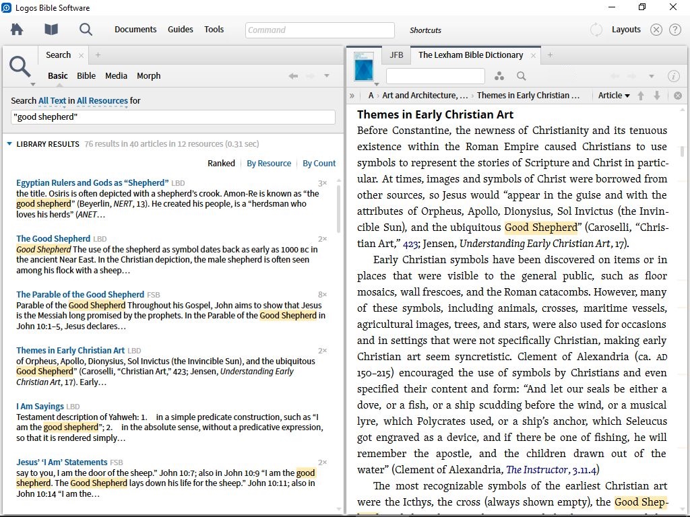Toggle Ranked ordering of results
This screenshot has width=690, height=517.
pos(221,163)
